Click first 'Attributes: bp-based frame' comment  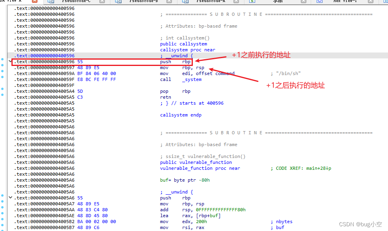coord(199,26)
